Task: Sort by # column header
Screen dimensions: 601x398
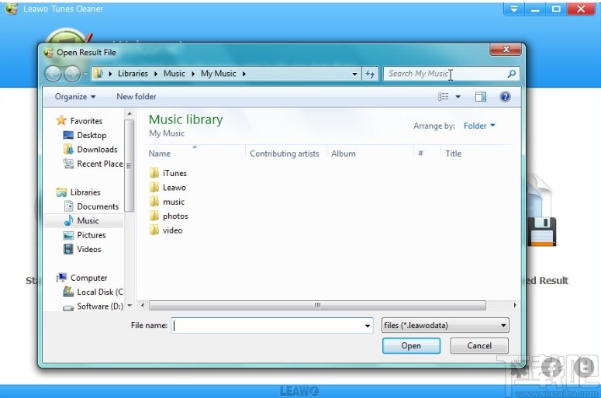Action: pos(420,154)
